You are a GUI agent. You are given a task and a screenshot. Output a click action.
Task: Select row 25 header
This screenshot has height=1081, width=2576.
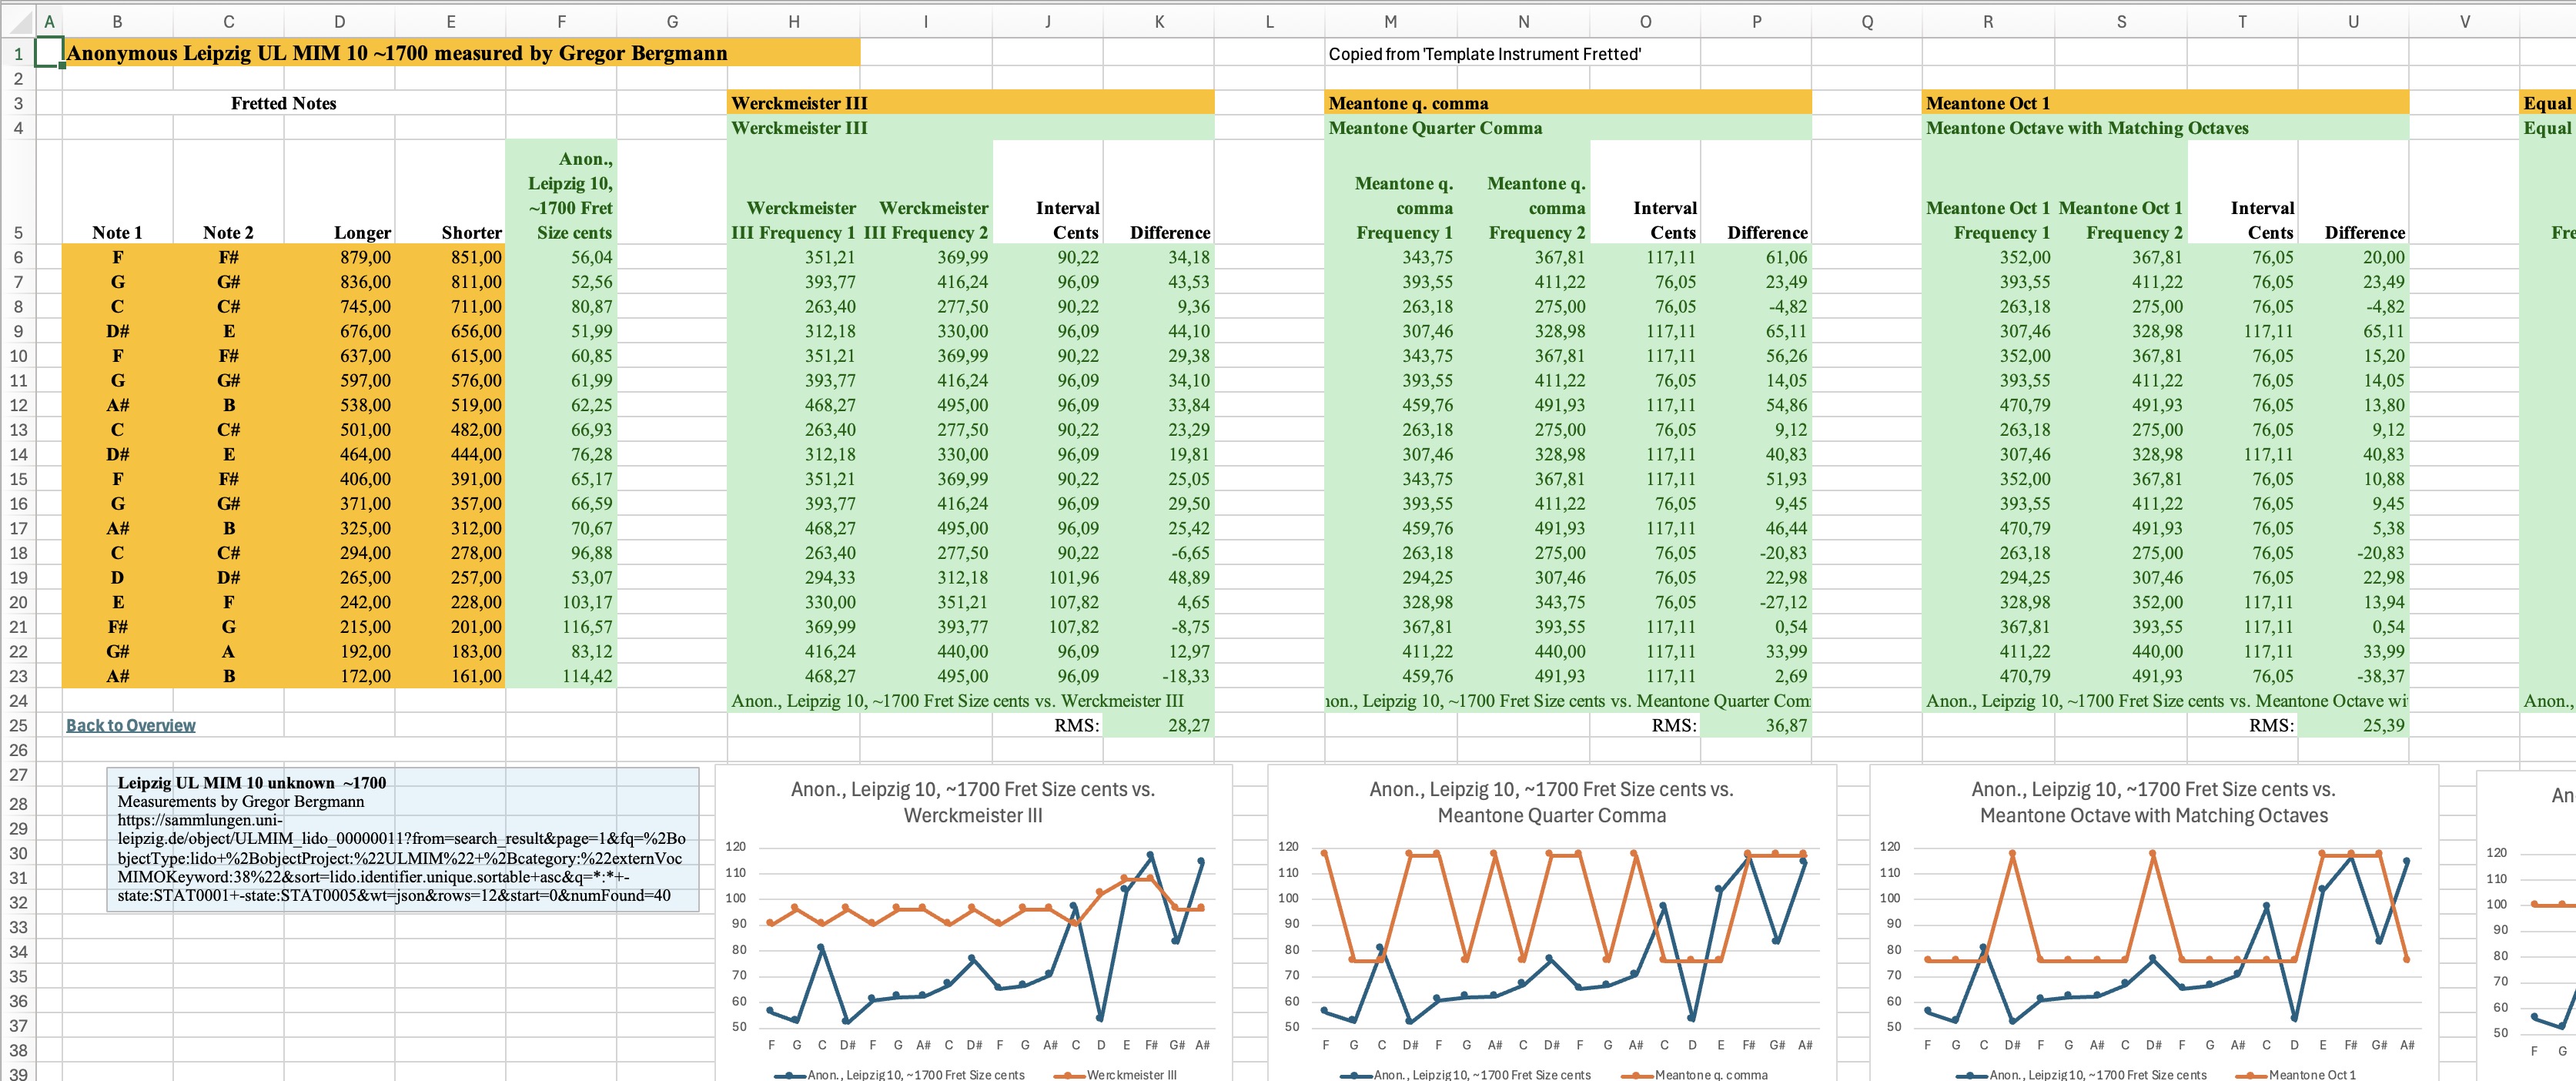[17, 725]
